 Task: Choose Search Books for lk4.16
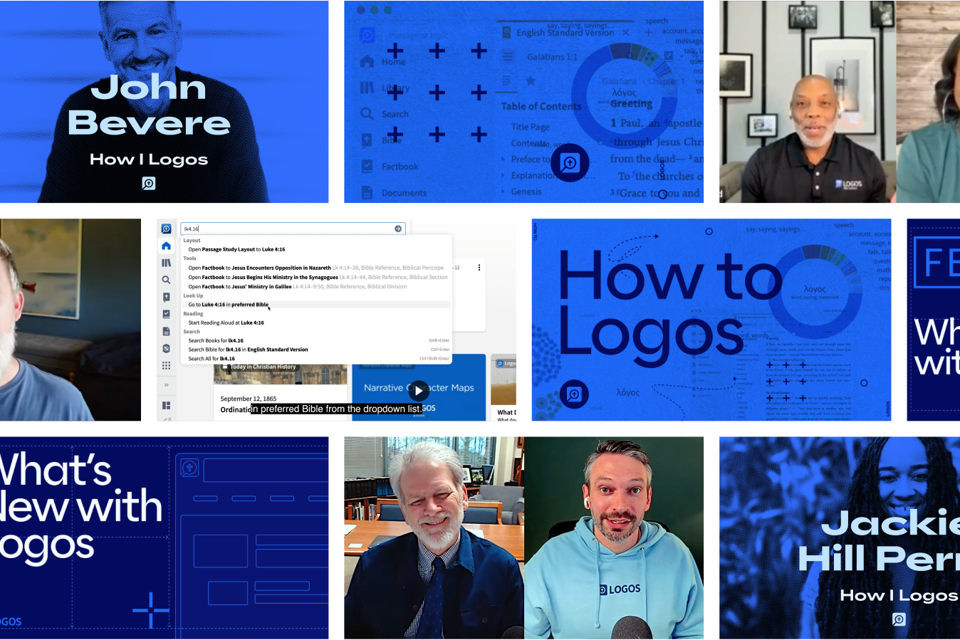[316, 340]
